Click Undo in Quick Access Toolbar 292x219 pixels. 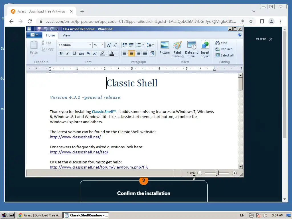[46, 29]
